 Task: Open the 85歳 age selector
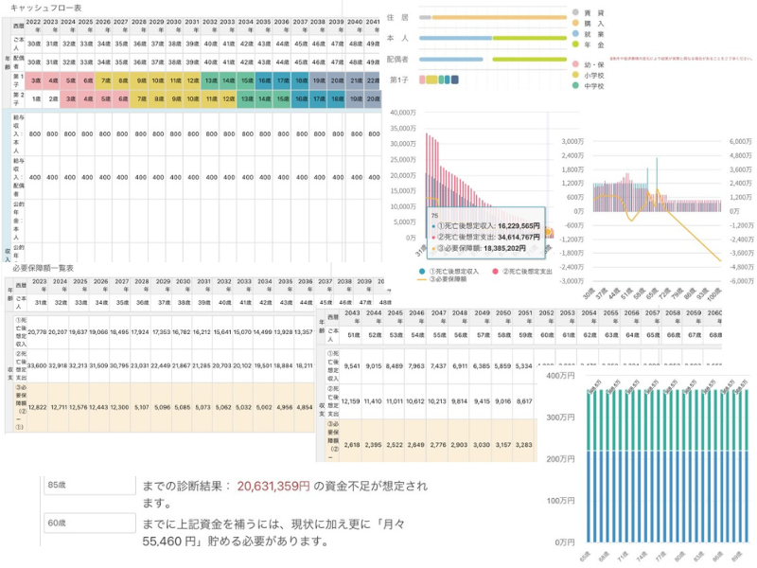pyautogui.click(x=90, y=485)
